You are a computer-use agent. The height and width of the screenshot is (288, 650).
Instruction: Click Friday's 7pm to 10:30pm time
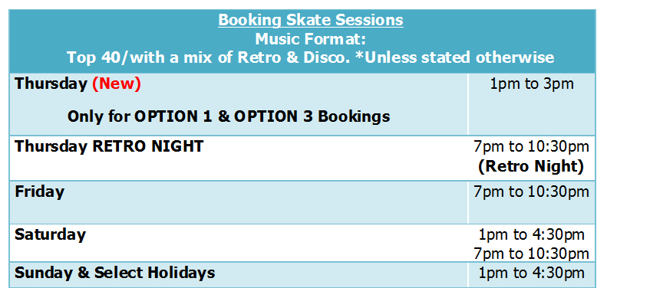coord(532,192)
